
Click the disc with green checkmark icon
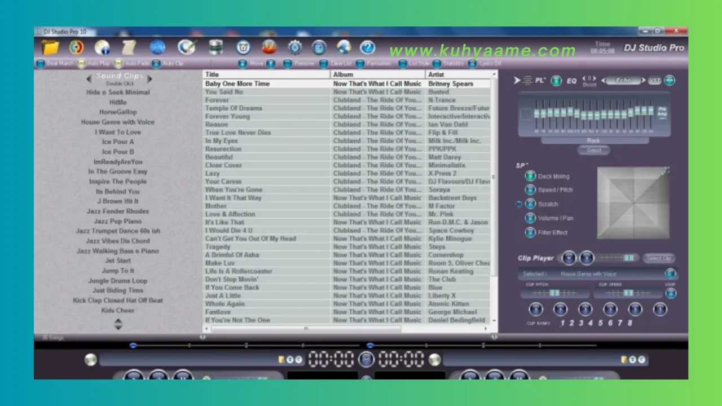pos(186,47)
